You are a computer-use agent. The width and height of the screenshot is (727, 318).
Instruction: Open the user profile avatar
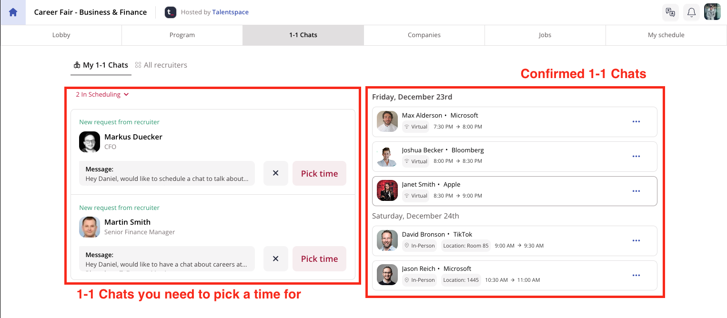[x=712, y=12]
